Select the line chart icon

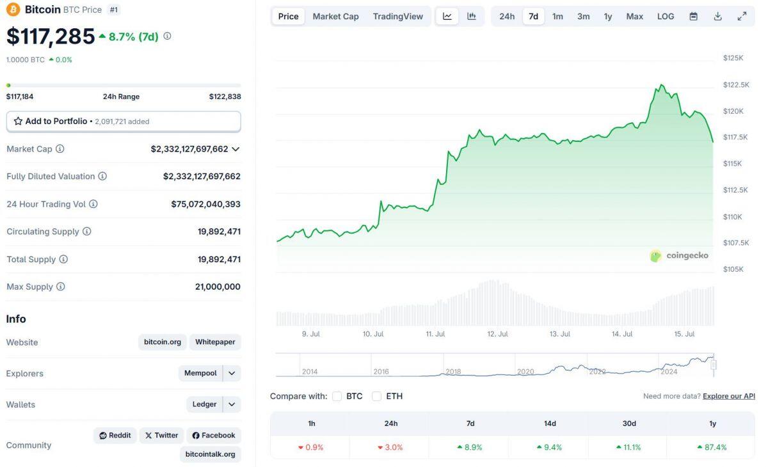[x=447, y=16]
